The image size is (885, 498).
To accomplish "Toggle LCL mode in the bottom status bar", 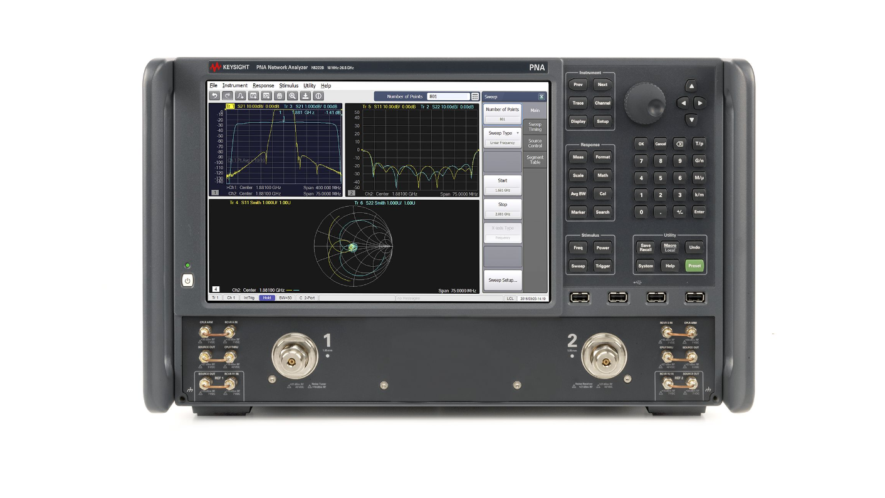I will [510, 298].
